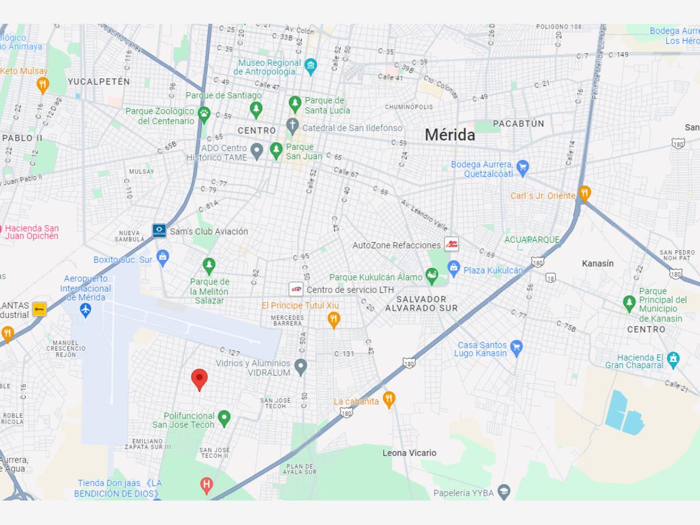Click the Mérida city label
Viewport: 700px width, 525px height.
[x=450, y=135]
